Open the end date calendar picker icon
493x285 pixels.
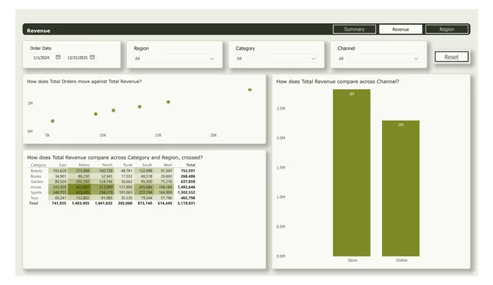(92, 57)
